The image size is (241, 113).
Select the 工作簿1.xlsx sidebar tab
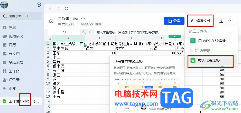pyautogui.click(x=21, y=101)
